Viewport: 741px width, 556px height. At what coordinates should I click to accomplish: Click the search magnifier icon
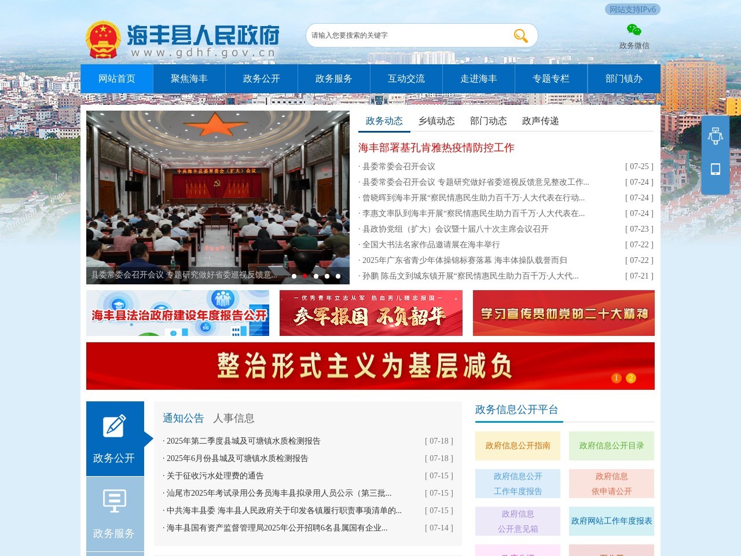tap(520, 35)
